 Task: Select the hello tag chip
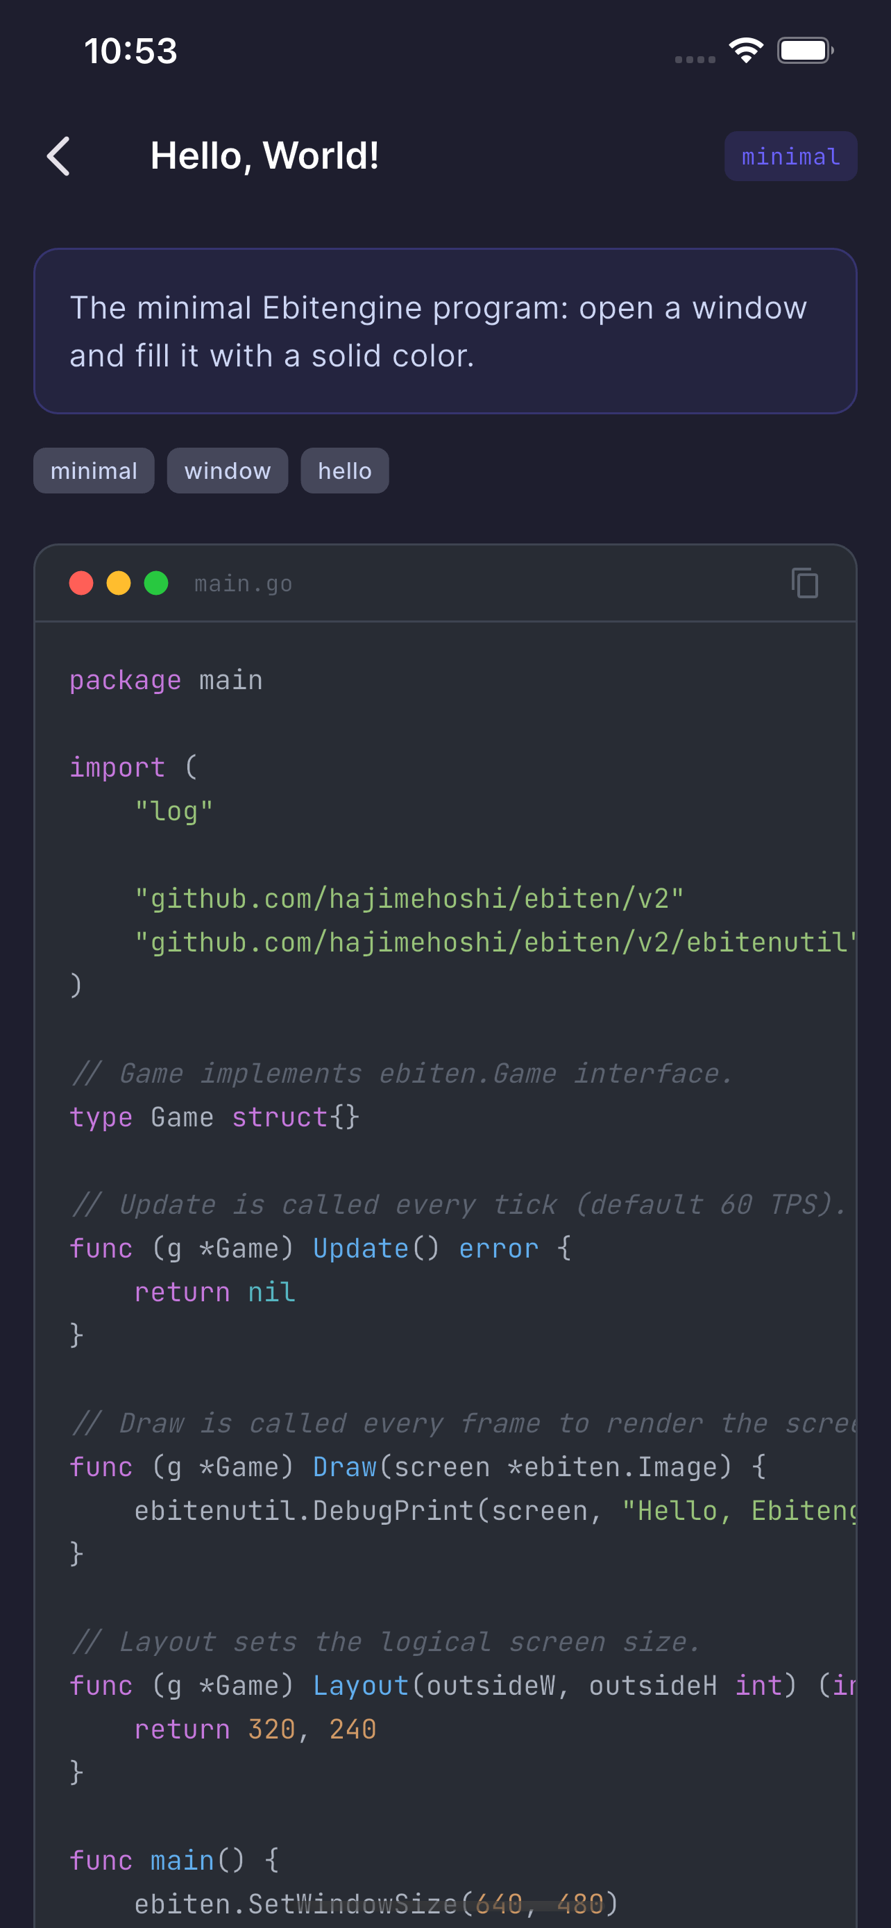coord(345,471)
